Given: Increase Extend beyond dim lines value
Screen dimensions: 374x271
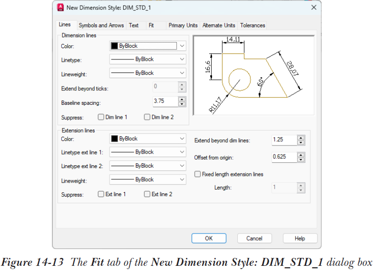Looking at the screenshot, I should 301,138.
